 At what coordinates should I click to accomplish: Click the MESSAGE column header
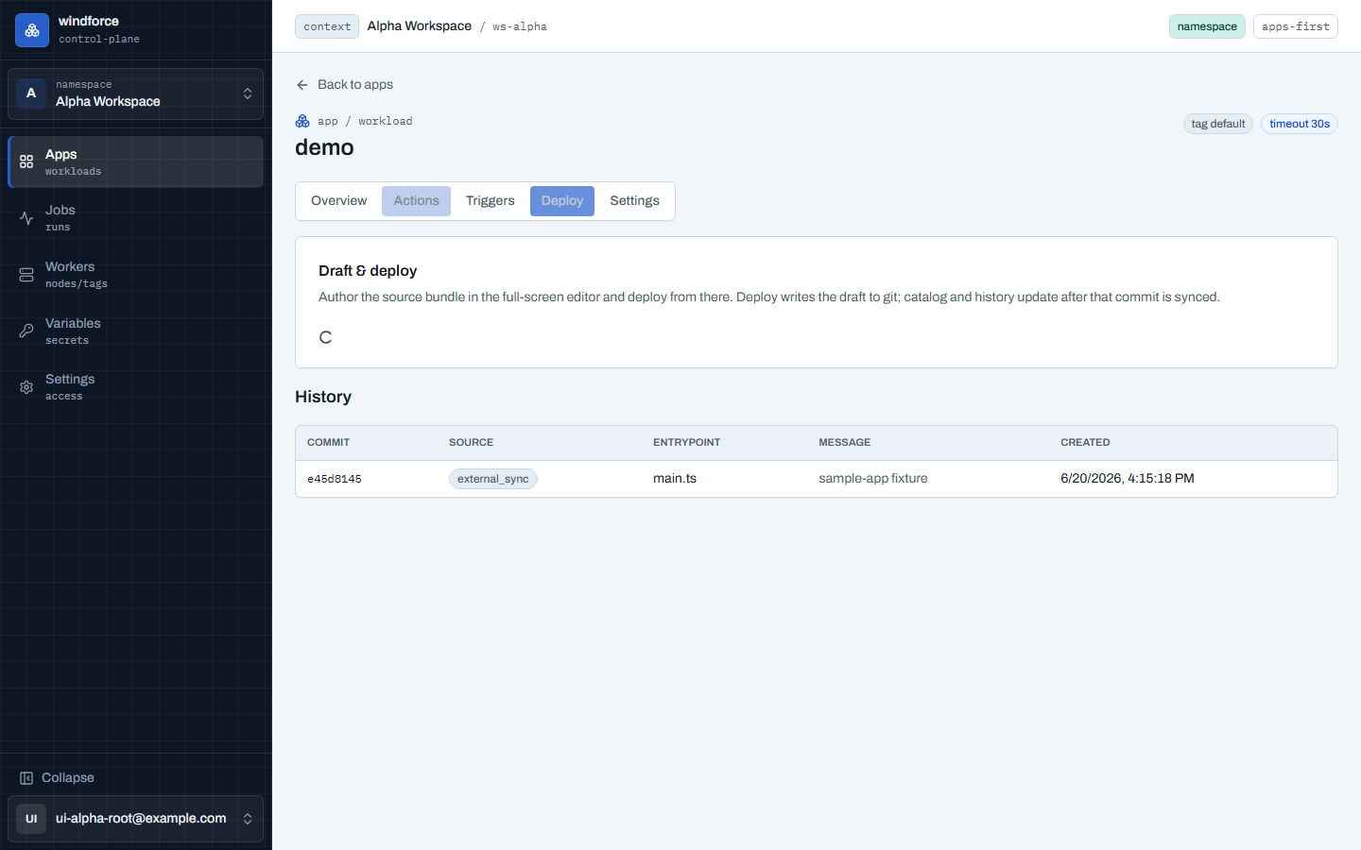(x=845, y=443)
